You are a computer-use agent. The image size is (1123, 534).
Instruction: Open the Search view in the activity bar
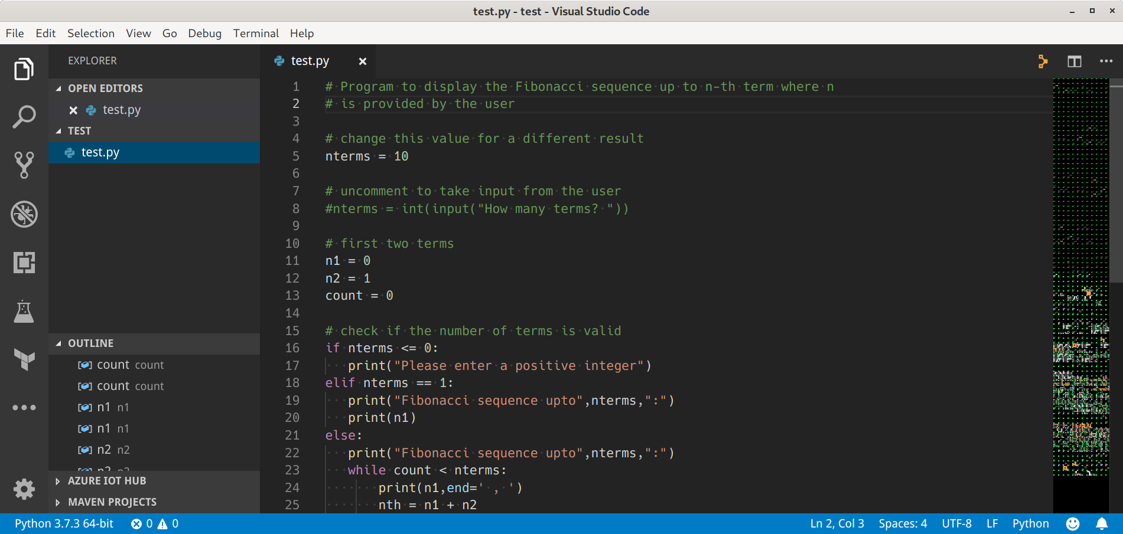pos(24,117)
